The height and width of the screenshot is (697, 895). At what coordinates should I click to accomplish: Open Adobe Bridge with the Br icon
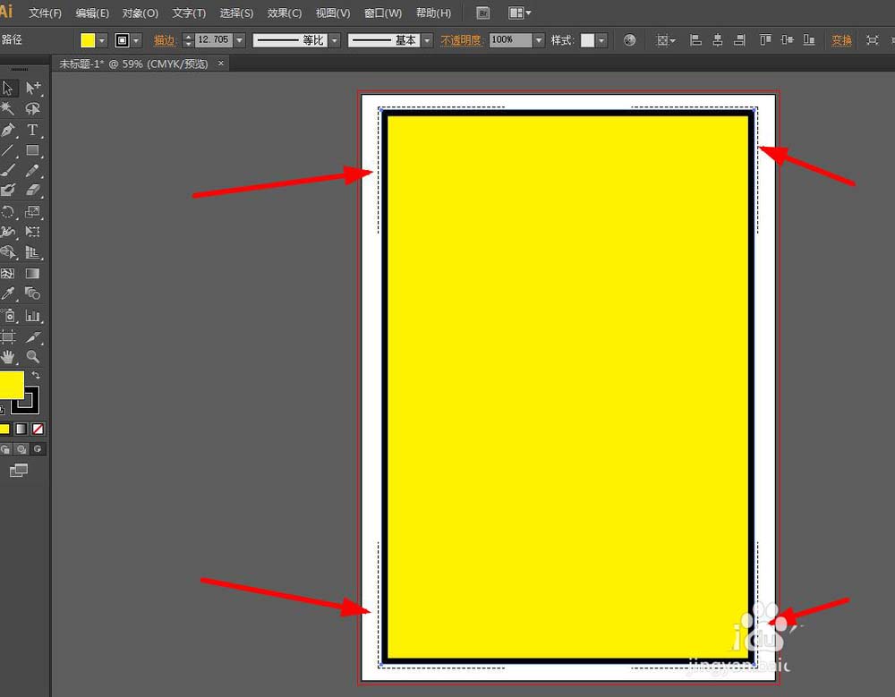483,13
